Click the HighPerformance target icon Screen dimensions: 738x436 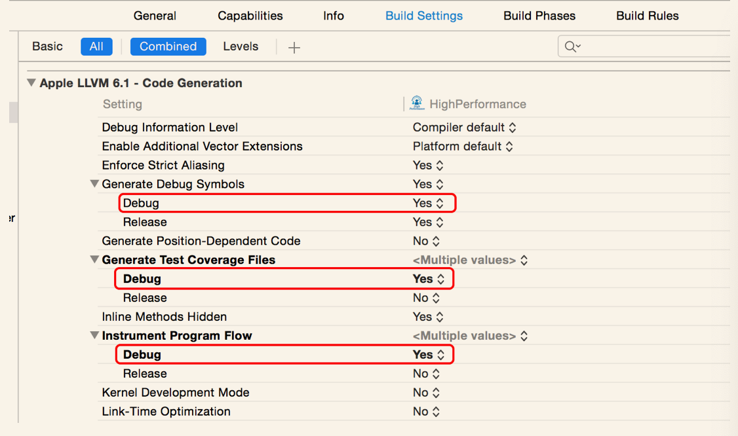(418, 103)
